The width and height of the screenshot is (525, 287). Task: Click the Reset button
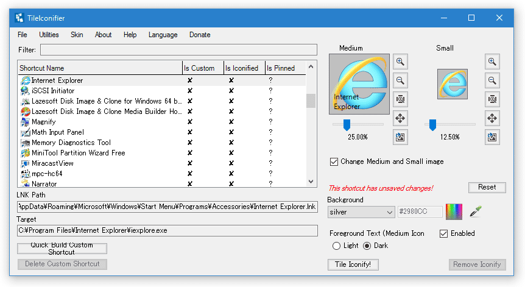coord(487,187)
